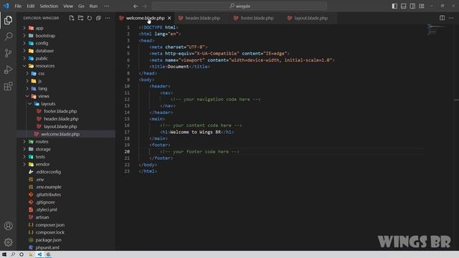Collapse the resources folder
The height and width of the screenshot is (258, 459).
(x=44, y=66)
